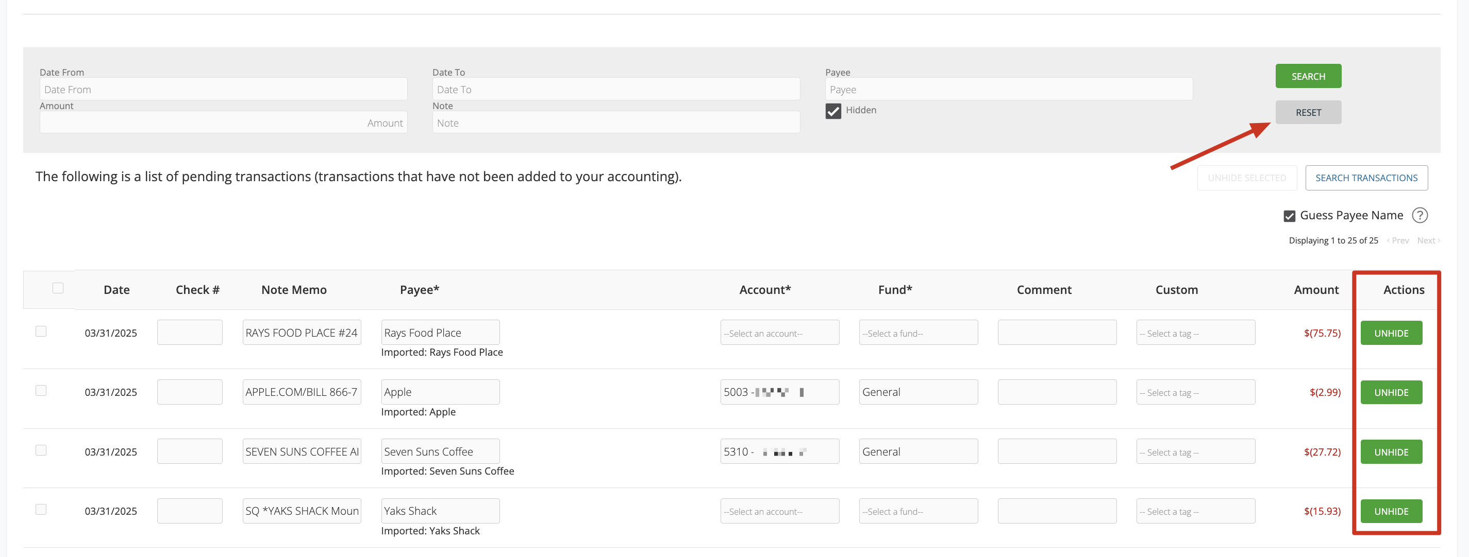Open fund dropdown for Yaks Shack row
This screenshot has height=557, width=1469.
point(917,511)
